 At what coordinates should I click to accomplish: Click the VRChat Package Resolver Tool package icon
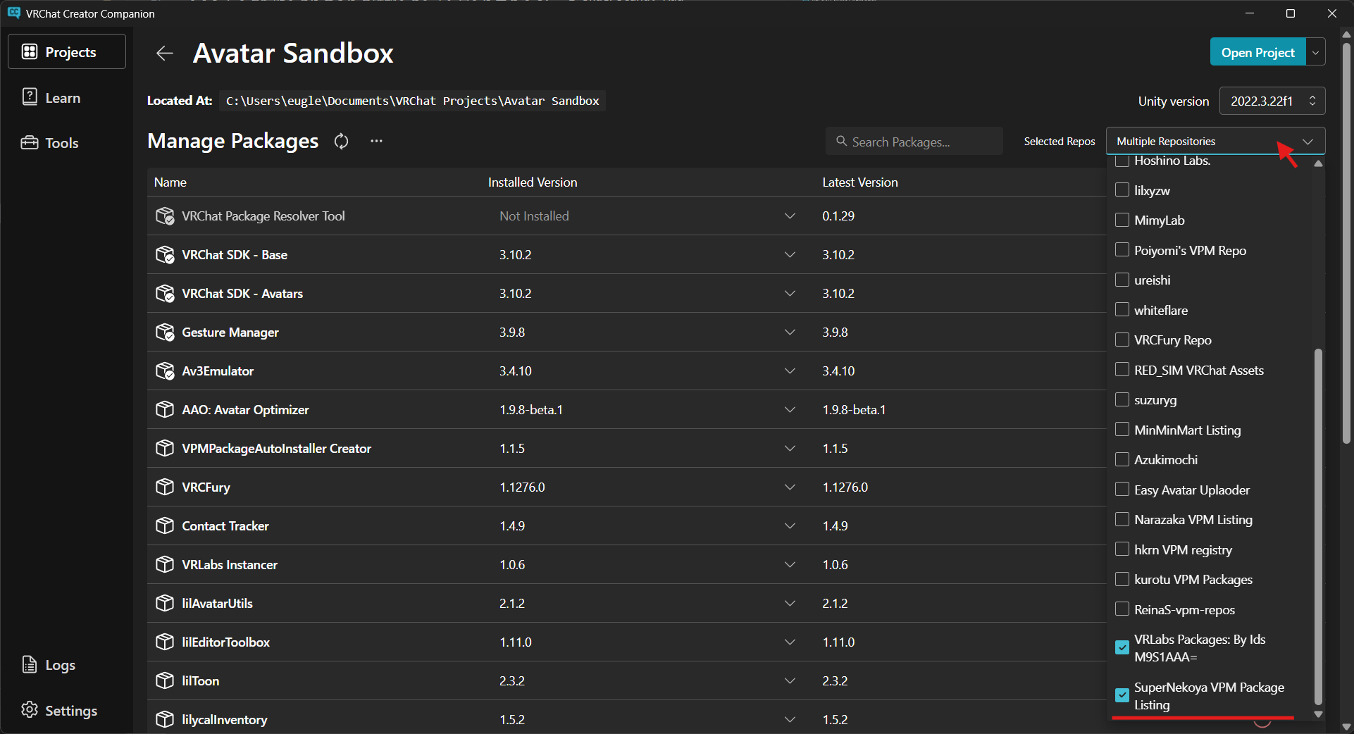coord(165,216)
